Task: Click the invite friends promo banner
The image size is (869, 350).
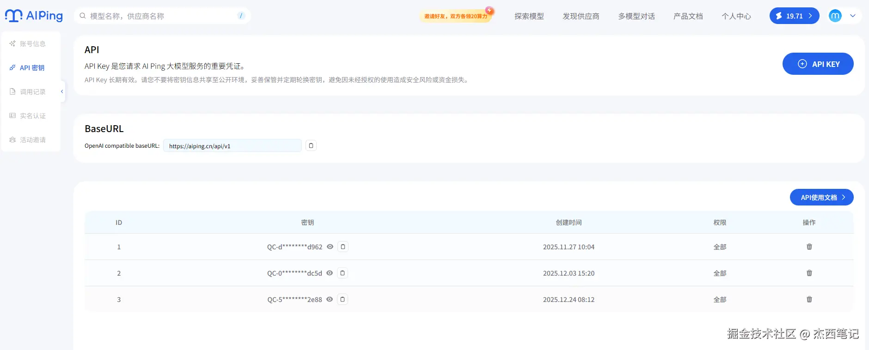Action: point(457,16)
